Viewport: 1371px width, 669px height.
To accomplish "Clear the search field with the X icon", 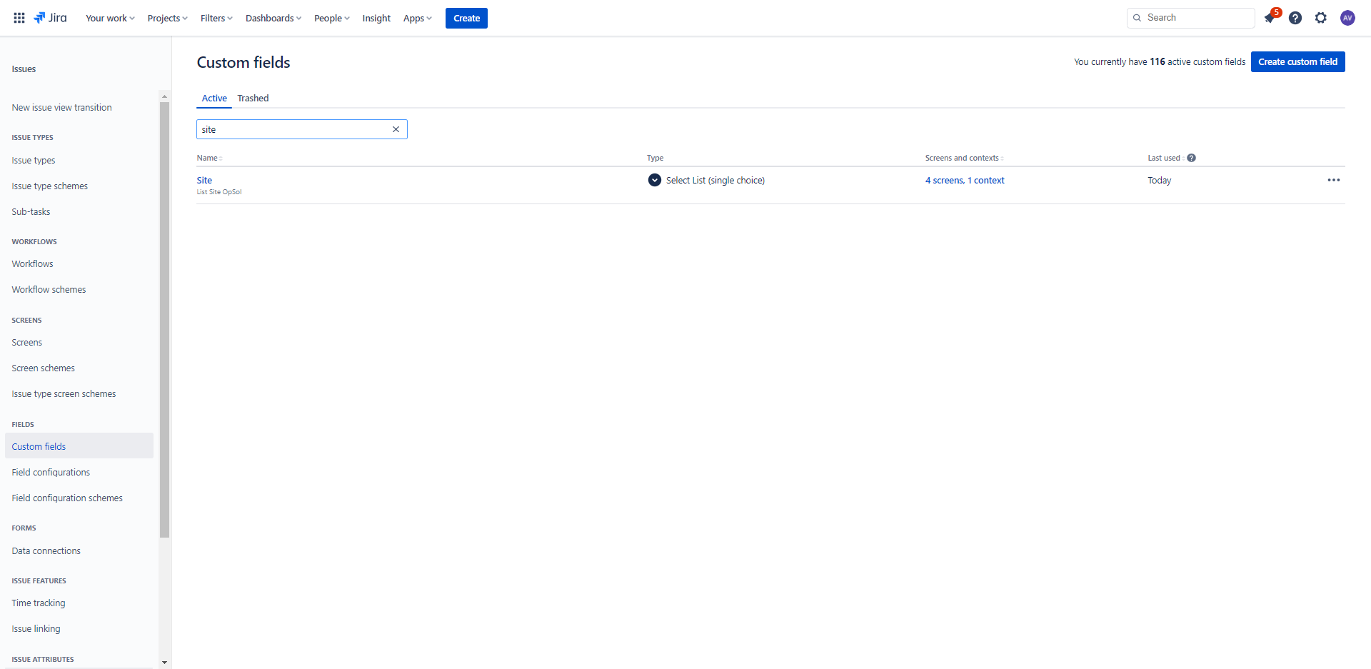I will pos(396,129).
